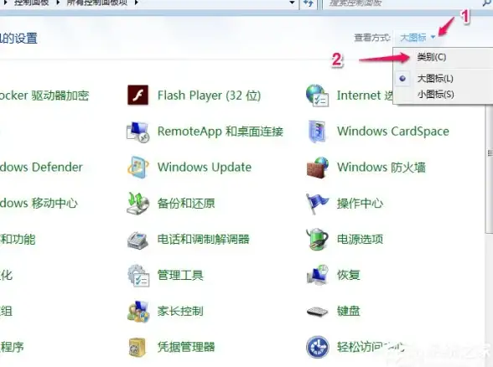Select 小图标(S) in the view menu
This screenshot has width=493, height=367.
point(435,94)
